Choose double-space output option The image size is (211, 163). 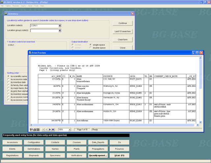[x=91, y=48]
